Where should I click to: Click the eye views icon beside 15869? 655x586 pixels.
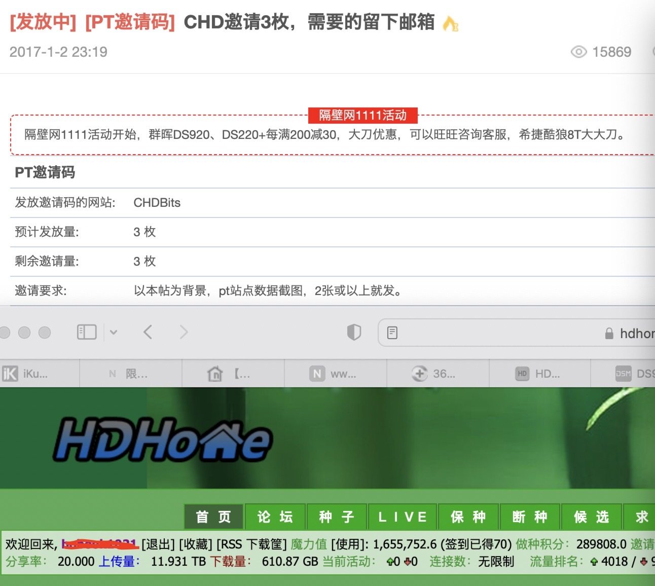click(578, 52)
